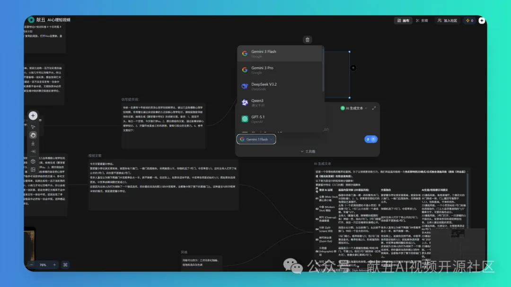Switch to the 画布 canvas tab
This screenshot has height=287, width=511.
pos(404,20)
